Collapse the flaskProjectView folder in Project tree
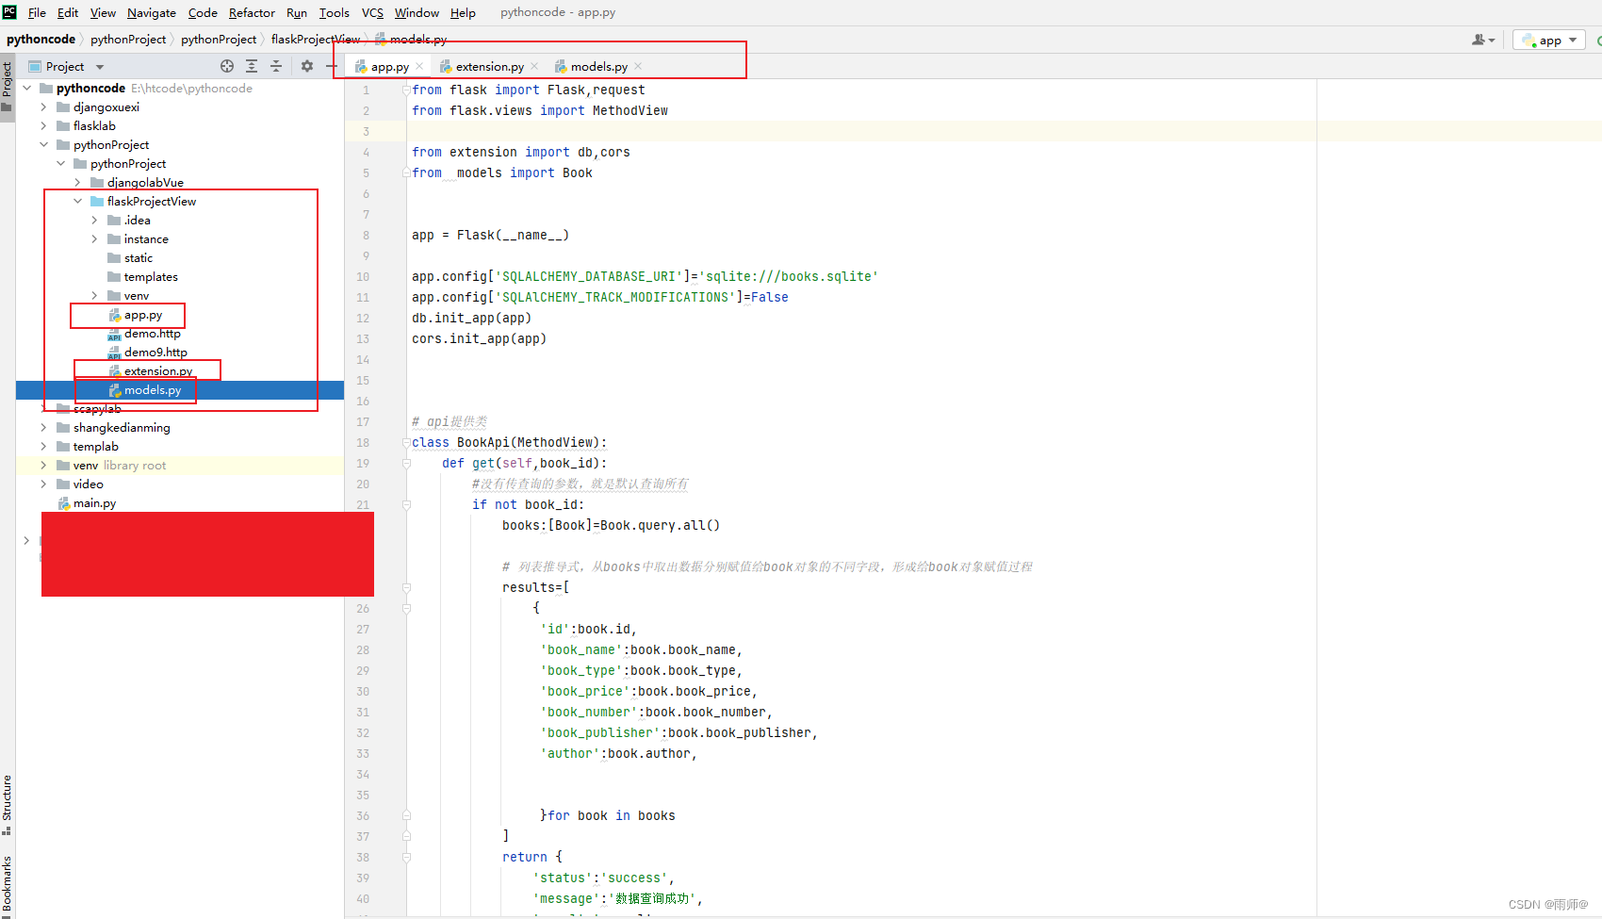Screen dimensions: 1602x919 pyautogui.click(x=78, y=201)
